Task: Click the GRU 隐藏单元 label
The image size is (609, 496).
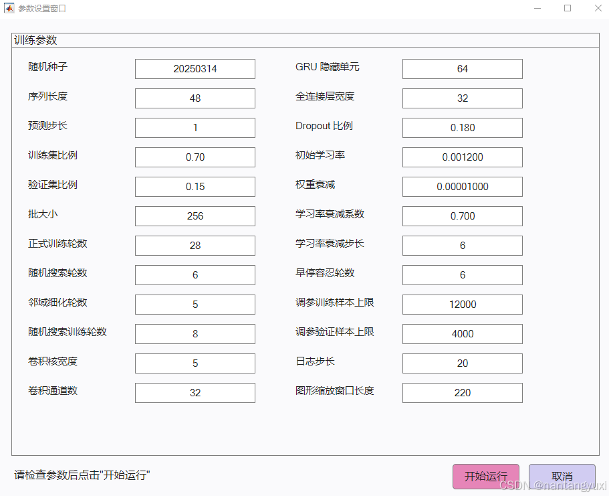Action: click(x=328, y=67)
